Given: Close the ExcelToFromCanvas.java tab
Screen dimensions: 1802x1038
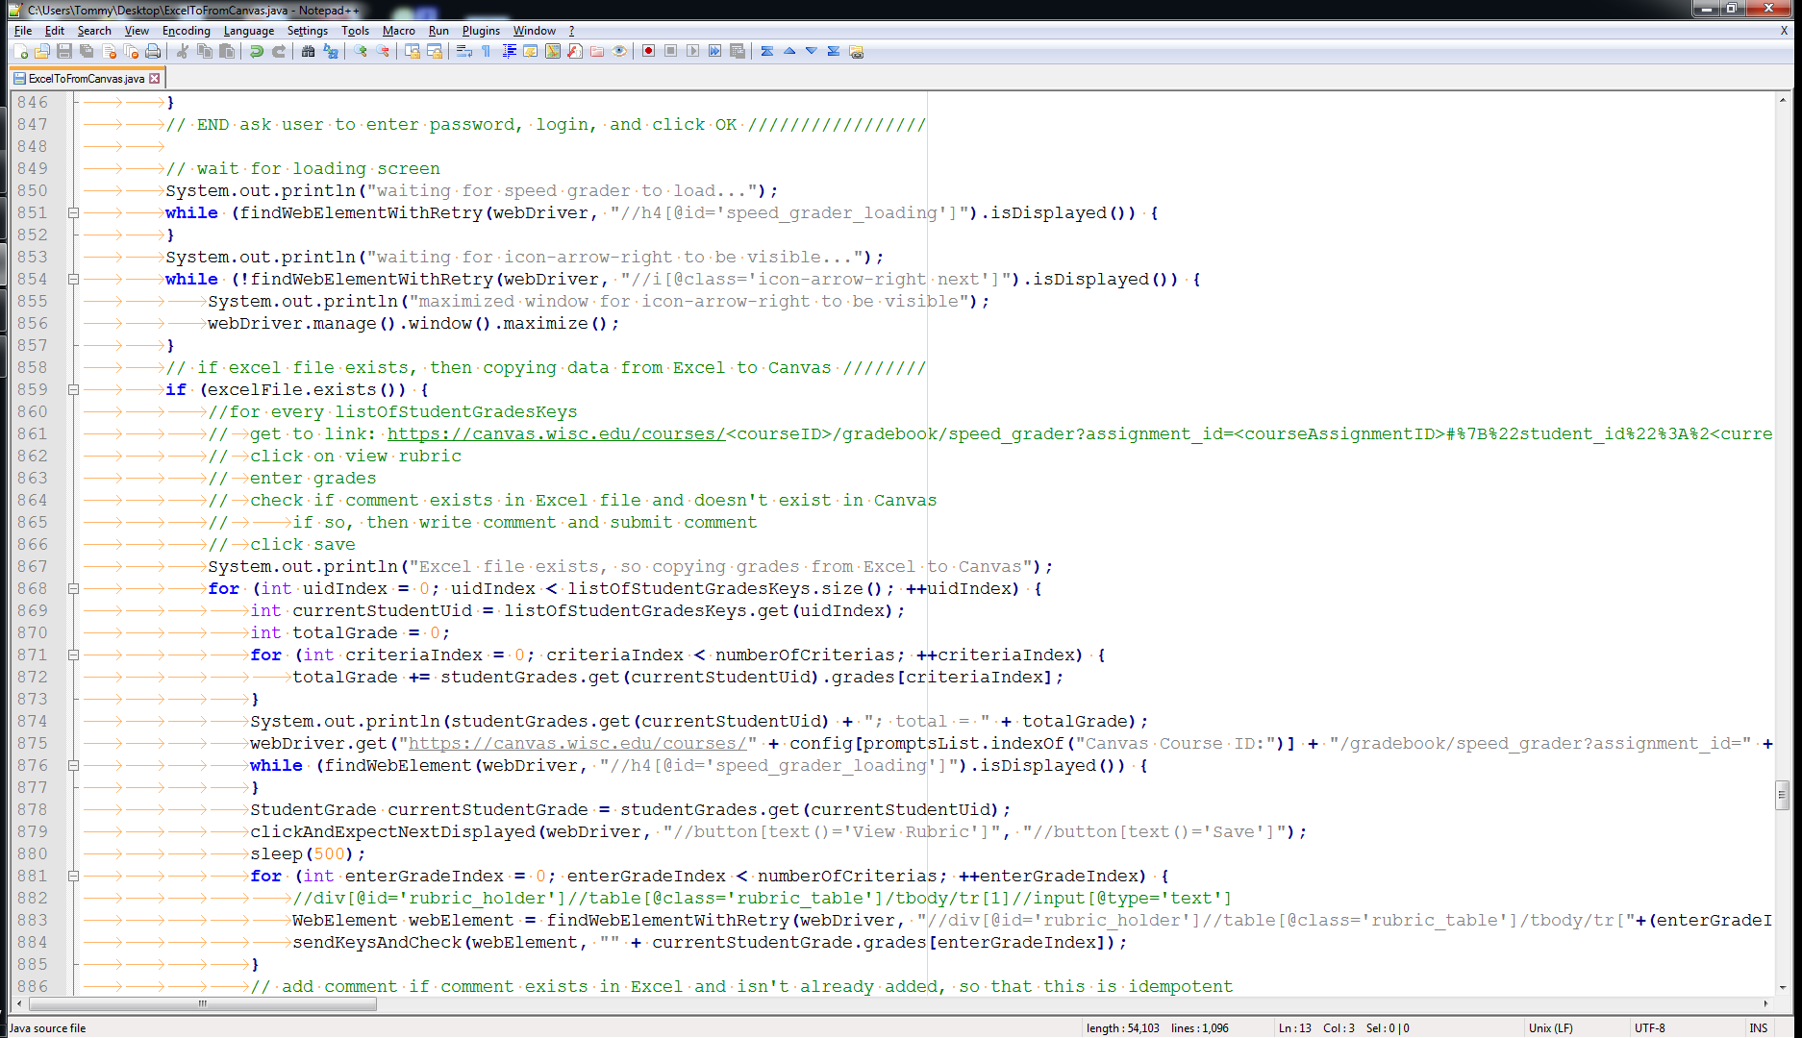Looking at the screenshot, I should click(x=155, y=79).
